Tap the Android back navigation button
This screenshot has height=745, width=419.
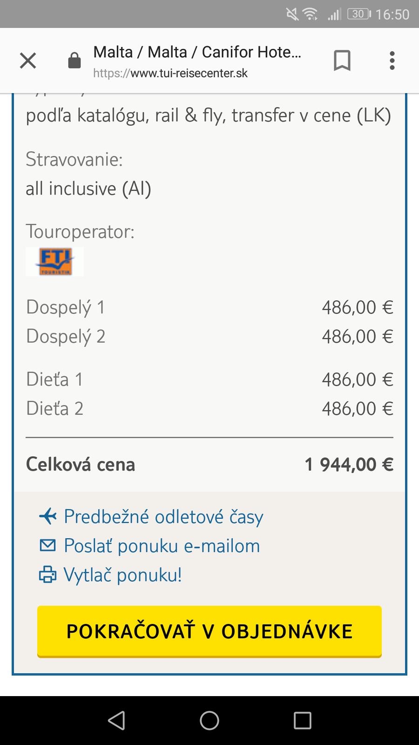point(116,720)
